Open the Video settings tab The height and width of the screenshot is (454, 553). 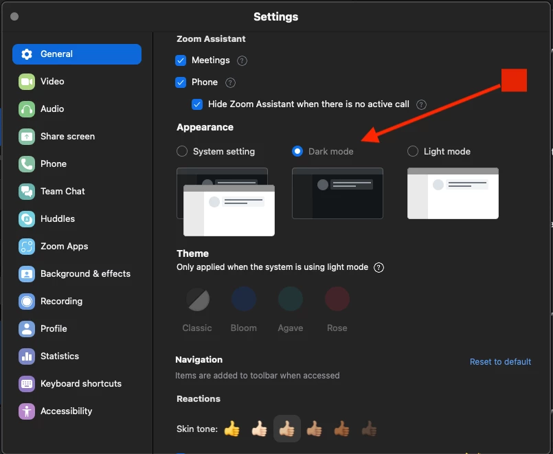point(77,82)
